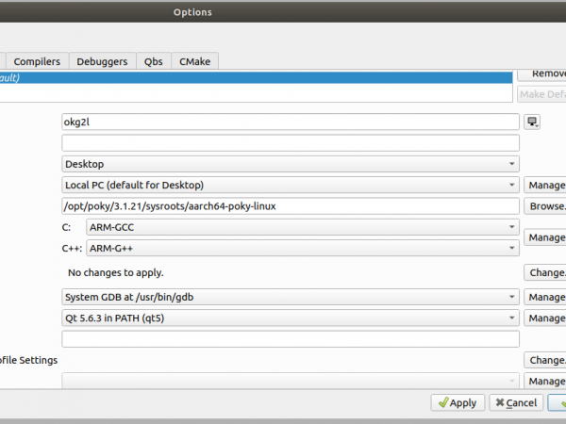Screen dimensions: 566x424
Task: Switch to the Compilers tab
Action: coord(37,61)
